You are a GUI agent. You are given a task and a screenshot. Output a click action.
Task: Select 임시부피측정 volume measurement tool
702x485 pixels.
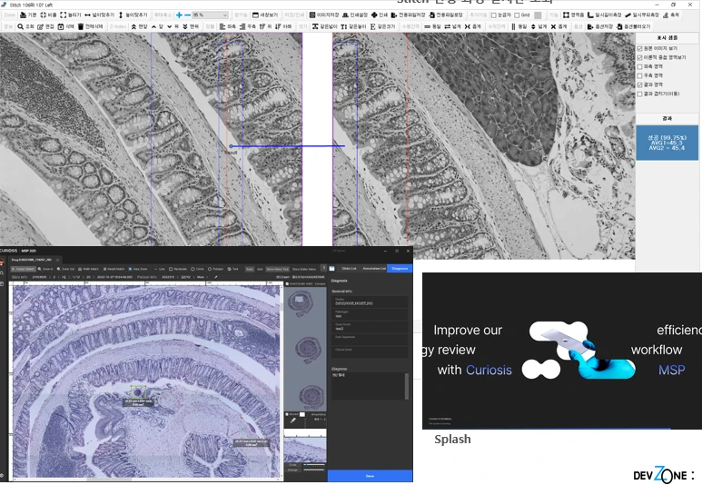click(642, 15)
